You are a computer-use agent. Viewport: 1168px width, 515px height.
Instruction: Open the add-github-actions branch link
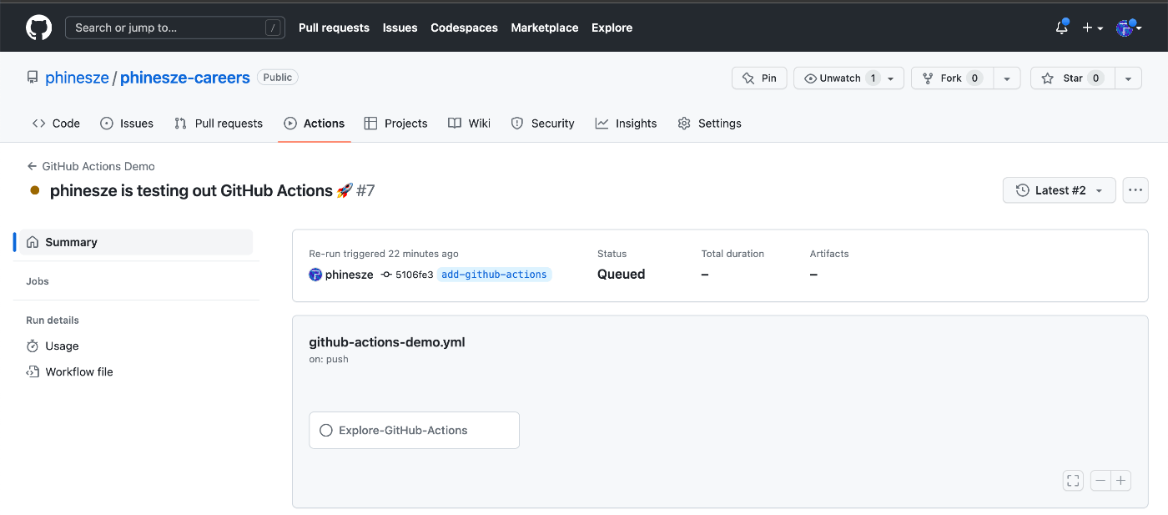point(494,274)
